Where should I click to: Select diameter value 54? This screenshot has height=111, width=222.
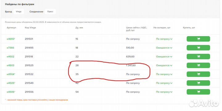(x=77, y=92)
